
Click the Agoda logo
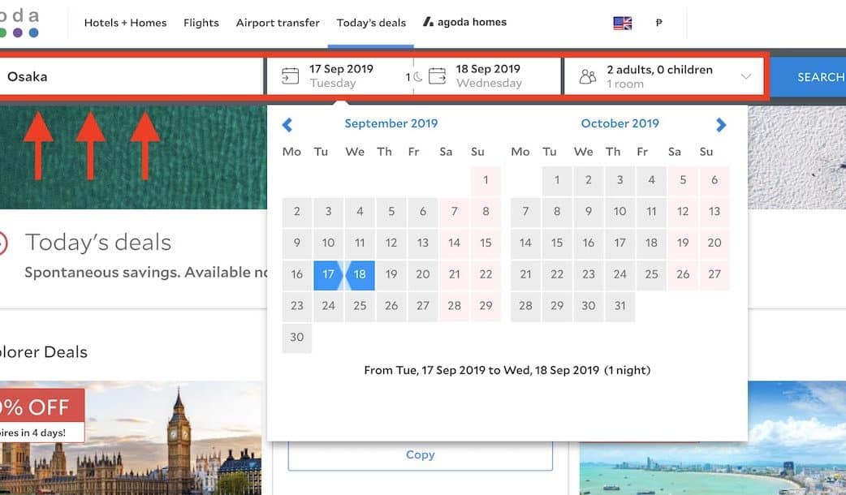(x=19, y=23)
